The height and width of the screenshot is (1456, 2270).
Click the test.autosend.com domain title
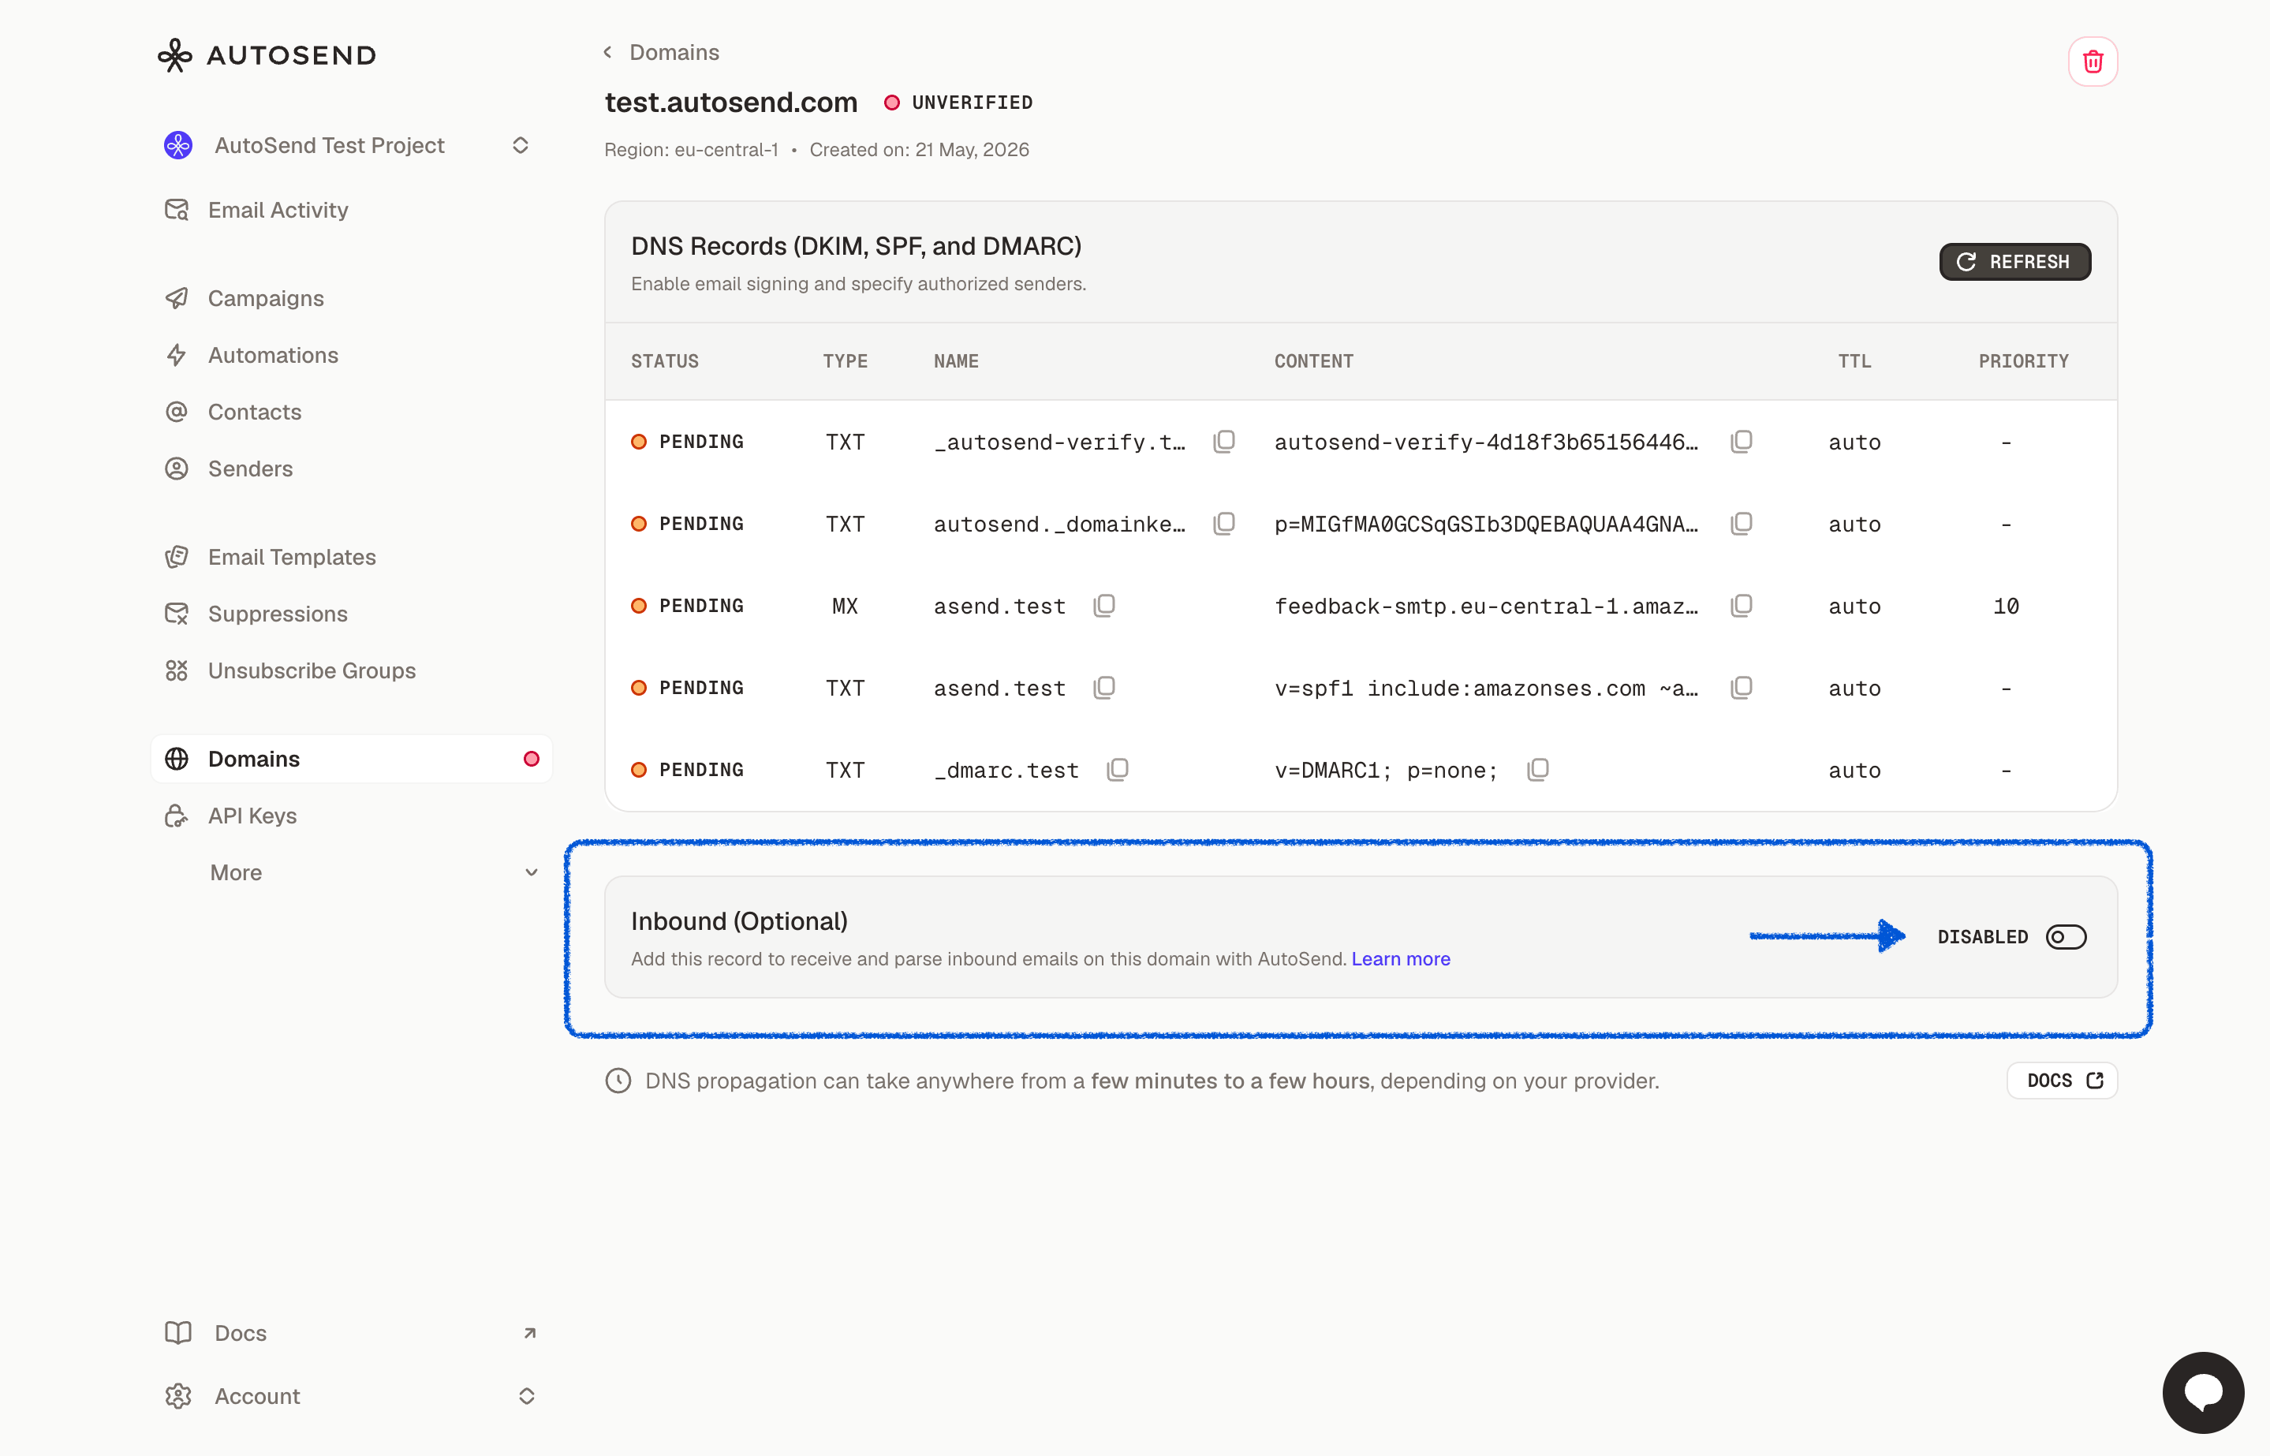[x=731, y=102]
